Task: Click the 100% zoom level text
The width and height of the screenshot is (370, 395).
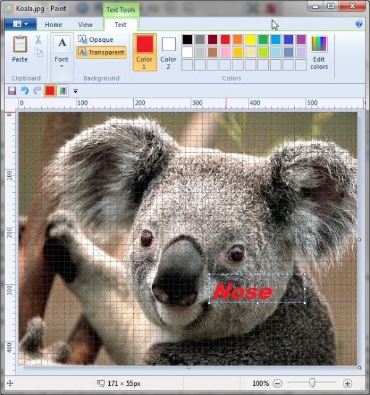Action: point(261,383)
